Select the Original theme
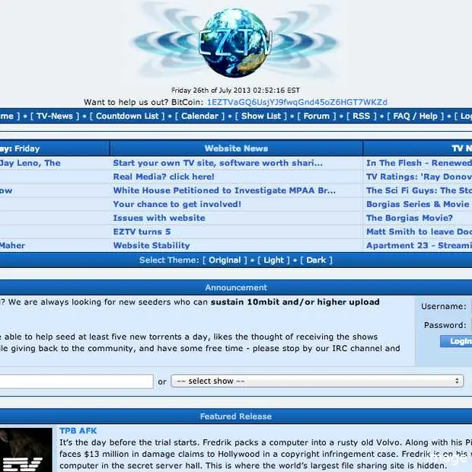The width and height of the screenshot is (472, 472). [225, 260]
